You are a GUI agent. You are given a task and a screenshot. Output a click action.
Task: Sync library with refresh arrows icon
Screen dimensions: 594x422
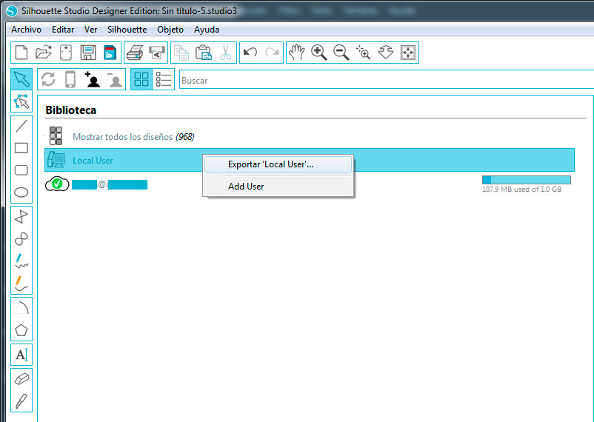pos(48,79)
